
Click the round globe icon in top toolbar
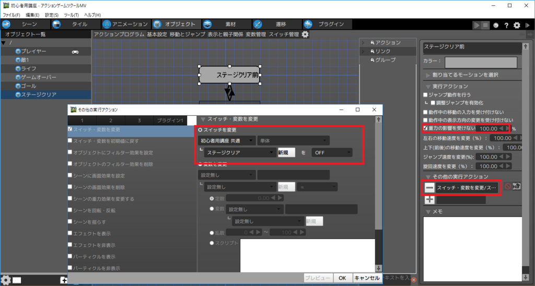click(496, 25)
